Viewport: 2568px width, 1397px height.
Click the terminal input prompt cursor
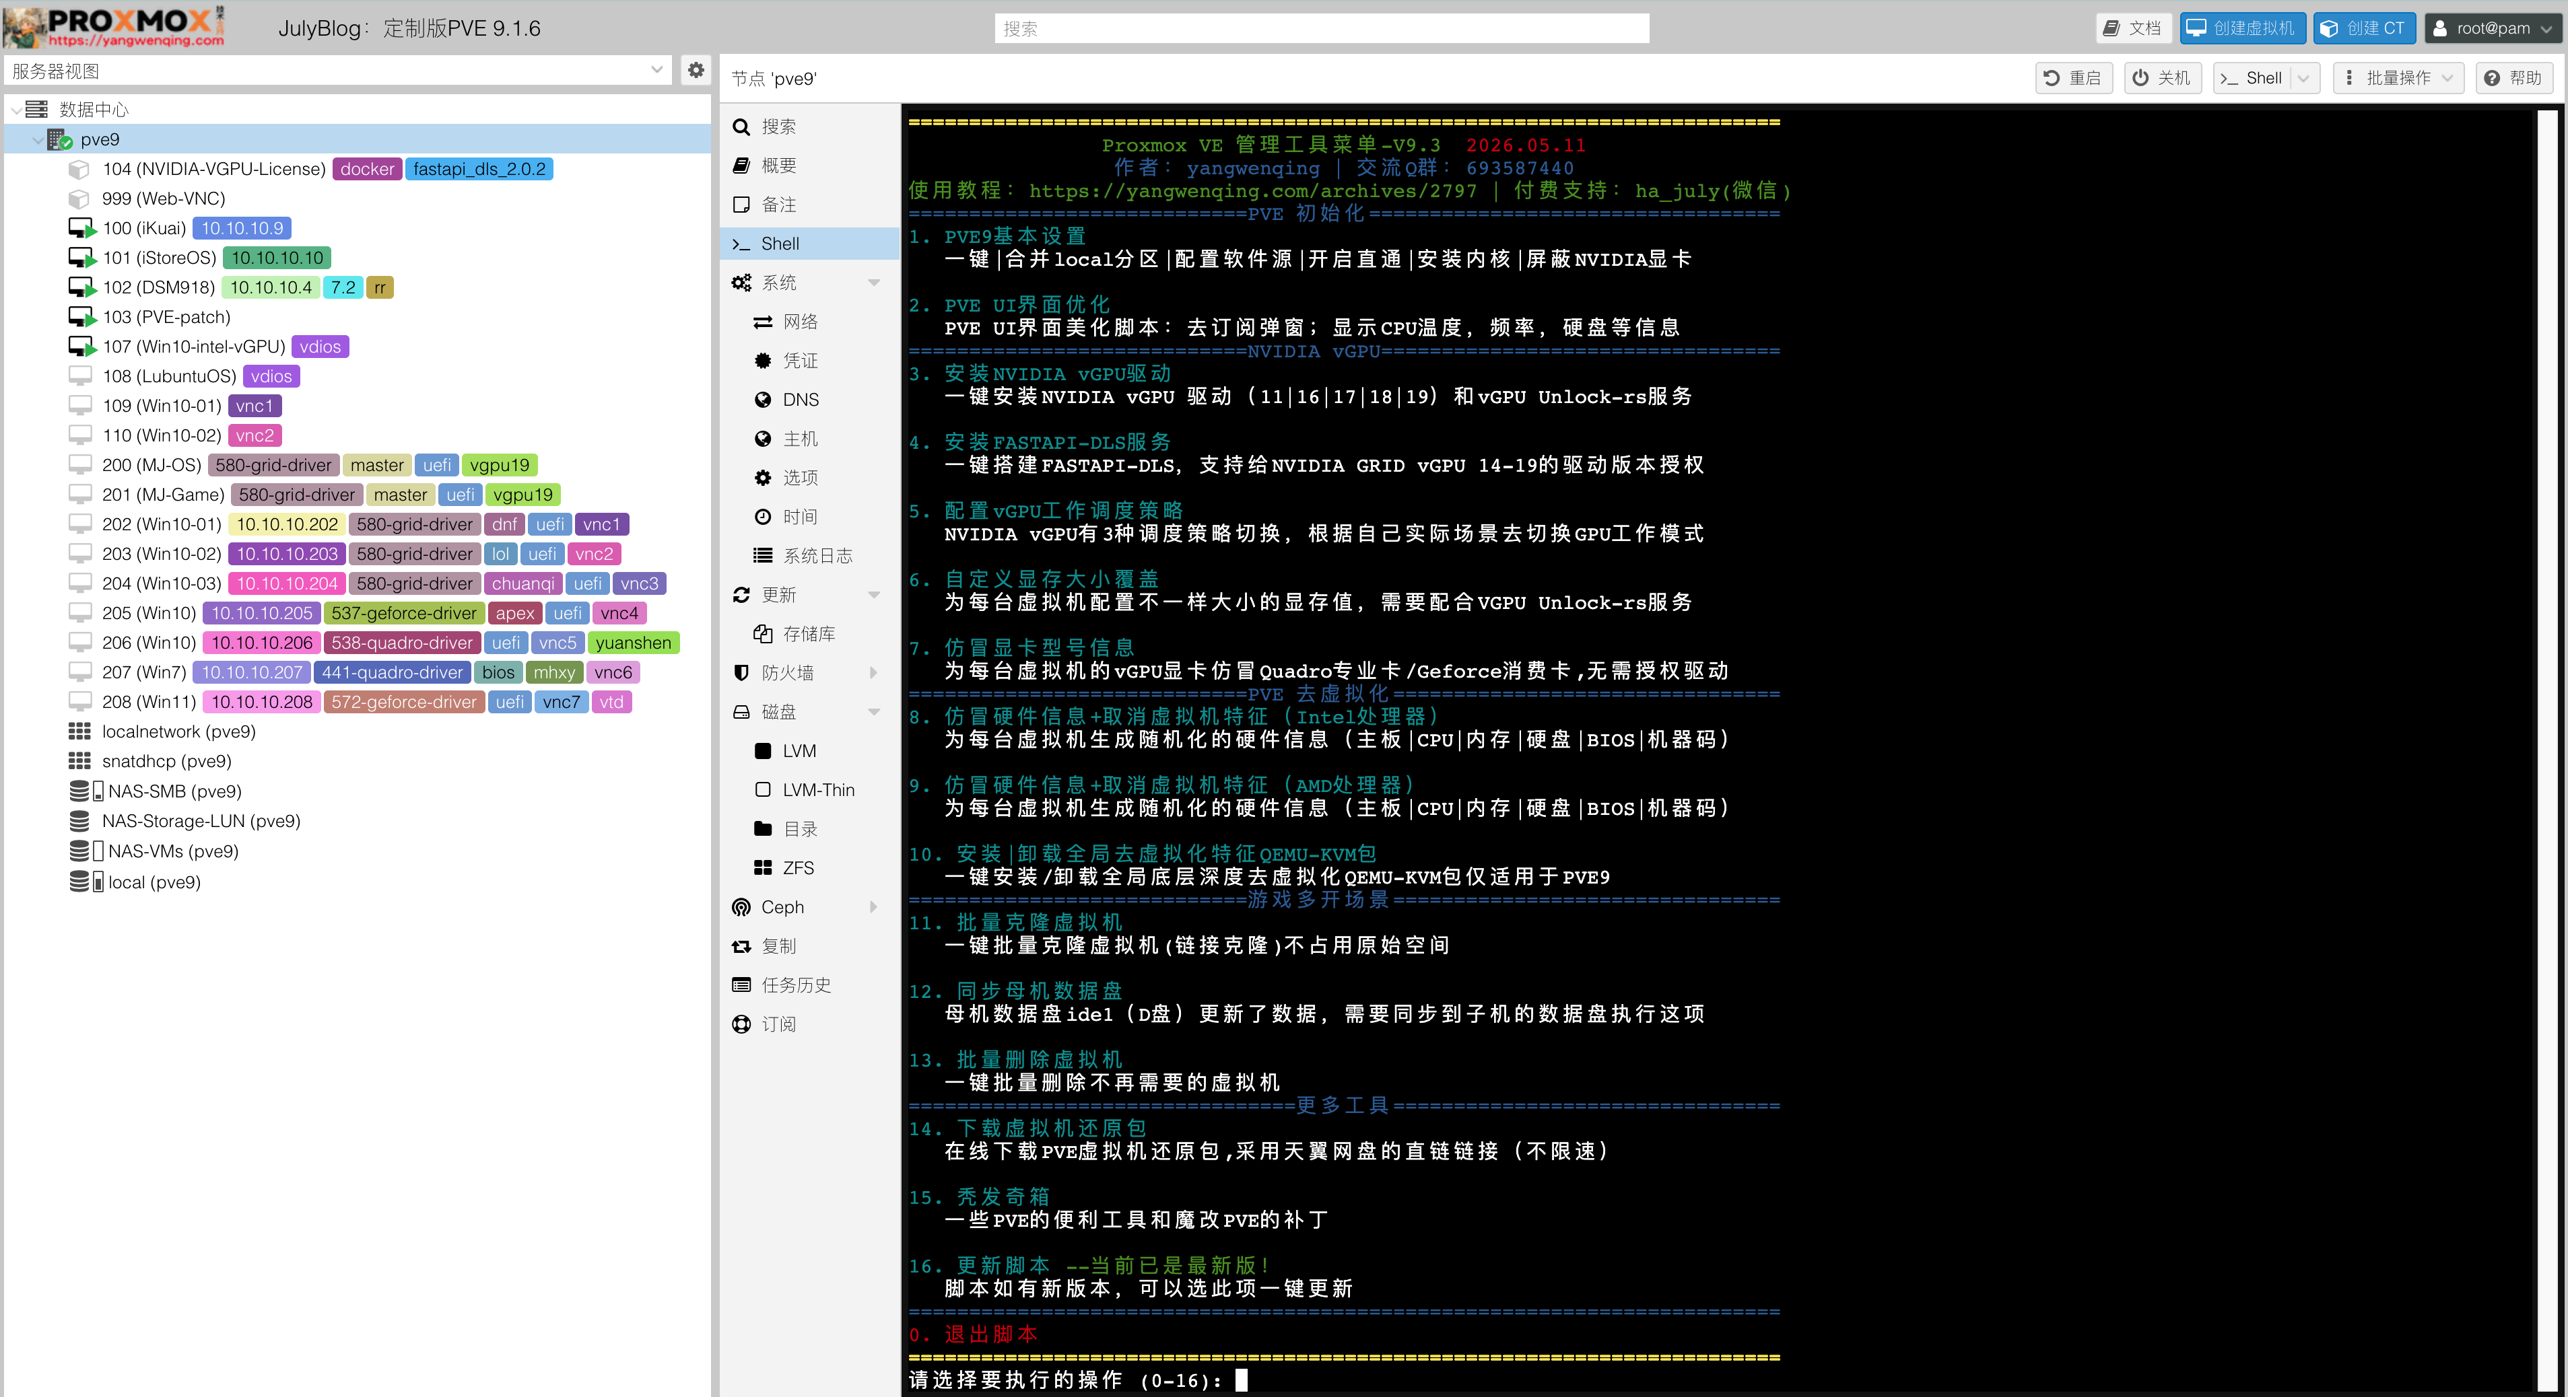(x=1241, y=1380)
